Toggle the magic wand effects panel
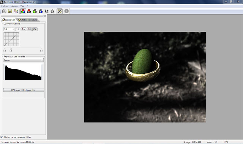This screenshot has height=144, width=243. click(x=60, y=11)
